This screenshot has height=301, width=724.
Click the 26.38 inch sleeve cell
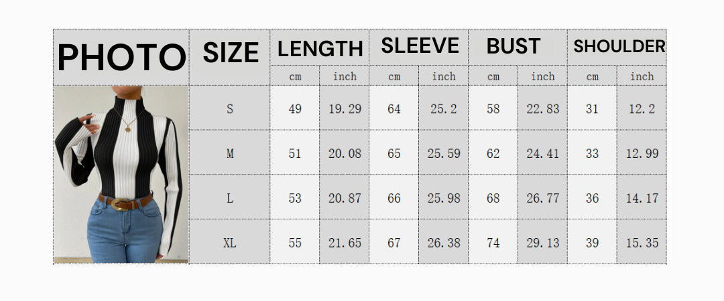(x=444, y=243)
